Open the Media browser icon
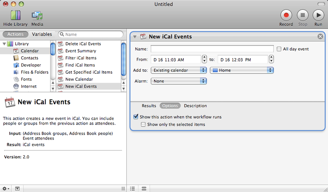The width and height of the screenshot is (328, 192). (37, 16)
